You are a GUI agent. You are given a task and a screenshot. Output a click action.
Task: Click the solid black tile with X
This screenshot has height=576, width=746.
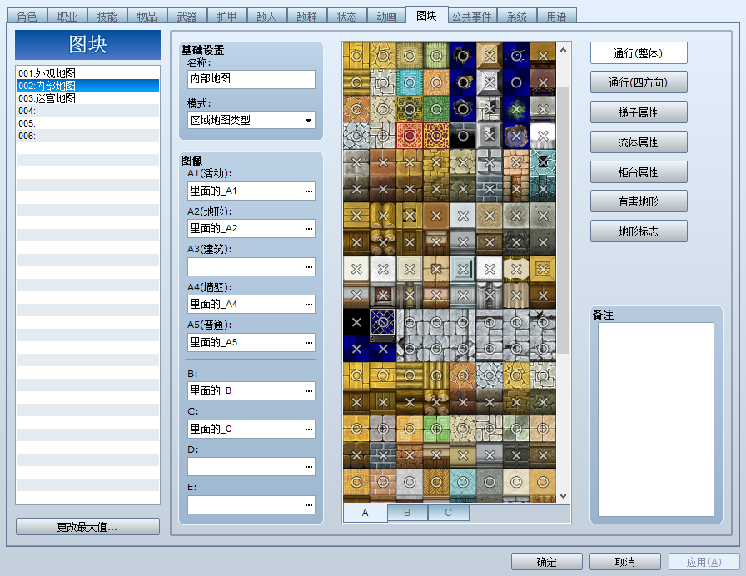coord(356,322)
